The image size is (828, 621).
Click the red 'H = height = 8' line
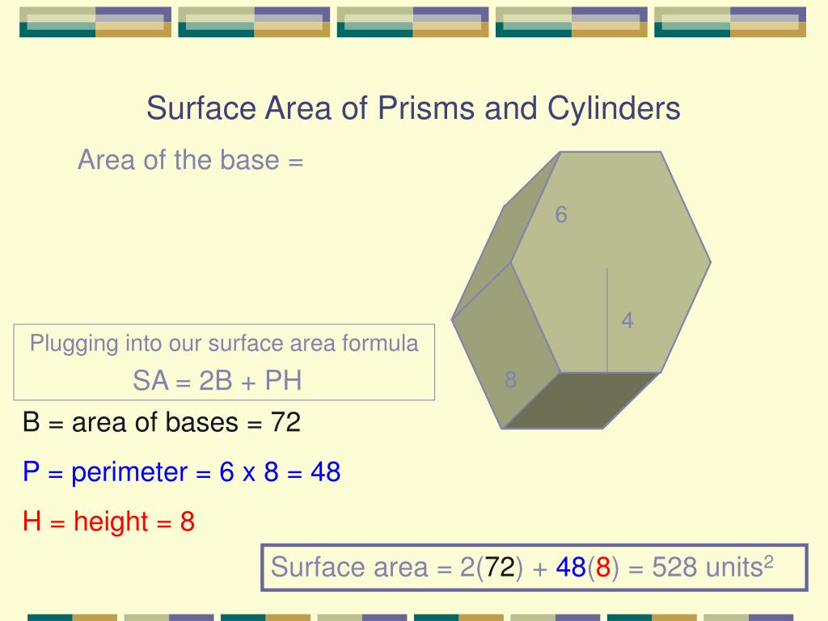109,522
